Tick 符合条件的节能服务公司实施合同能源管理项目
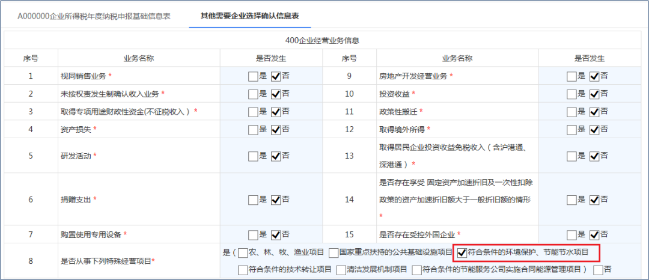 click(x=417, y=270)
